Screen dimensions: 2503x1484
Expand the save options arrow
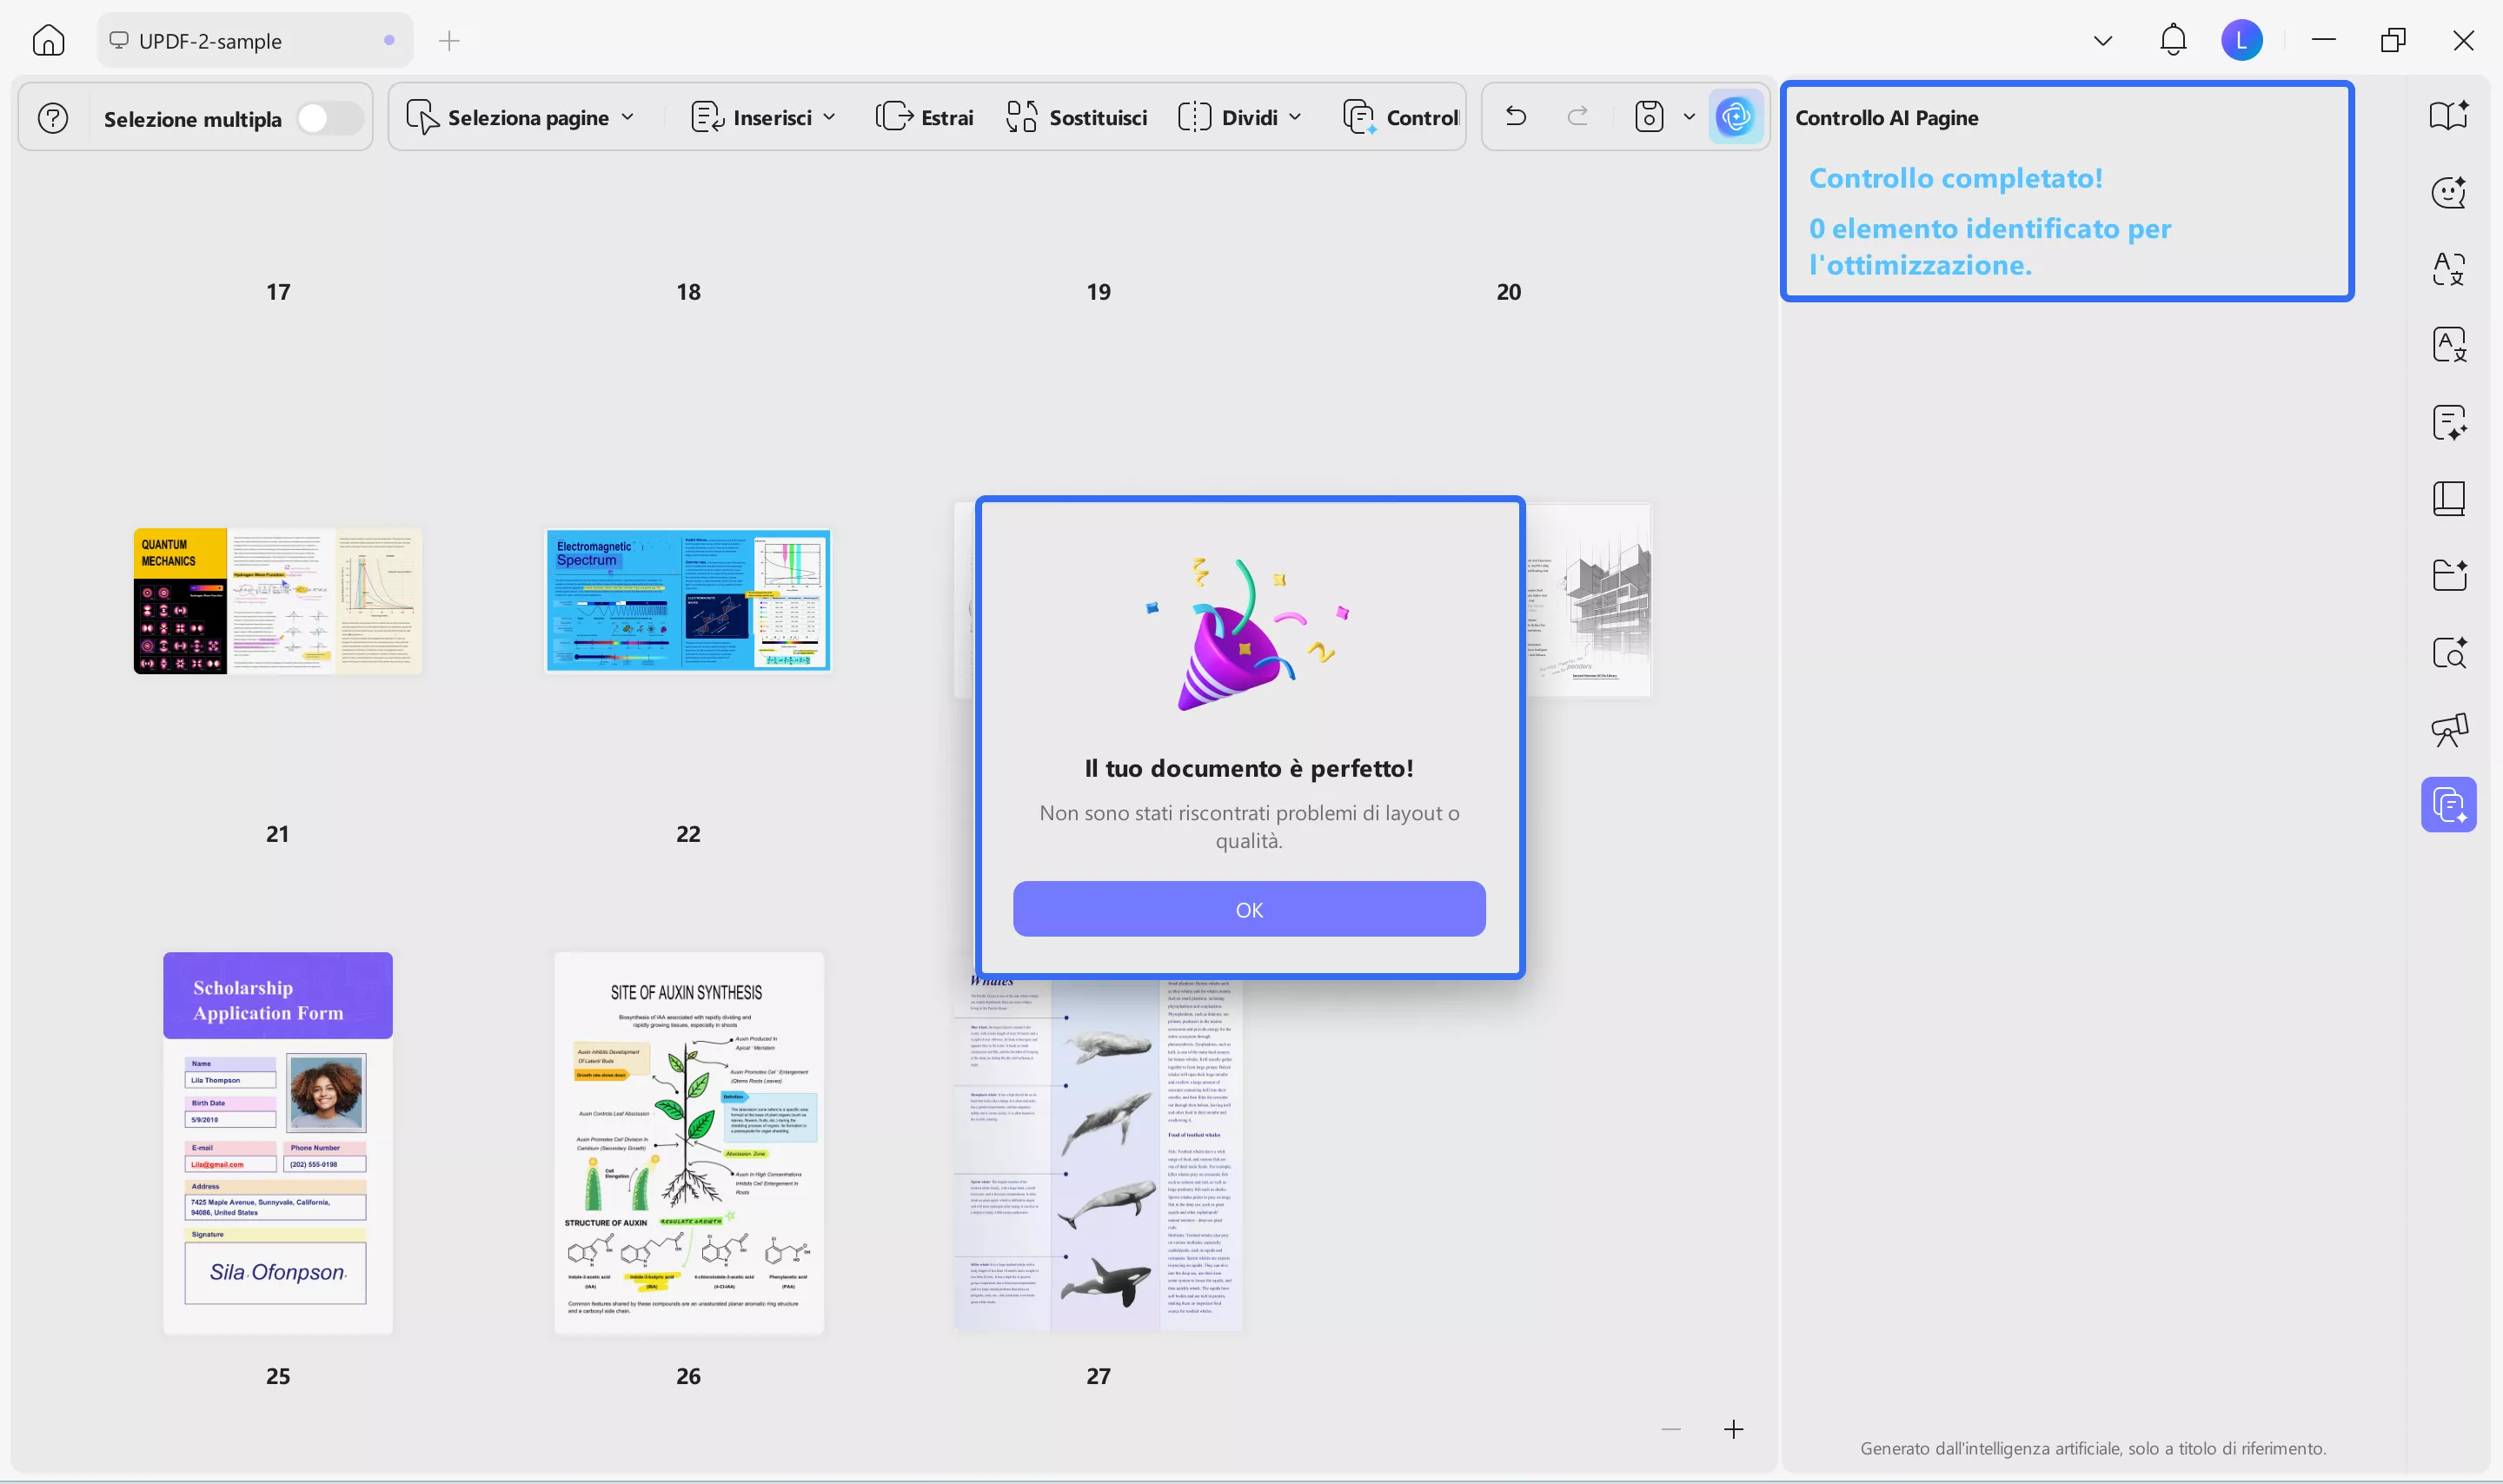coord(1689,117)
